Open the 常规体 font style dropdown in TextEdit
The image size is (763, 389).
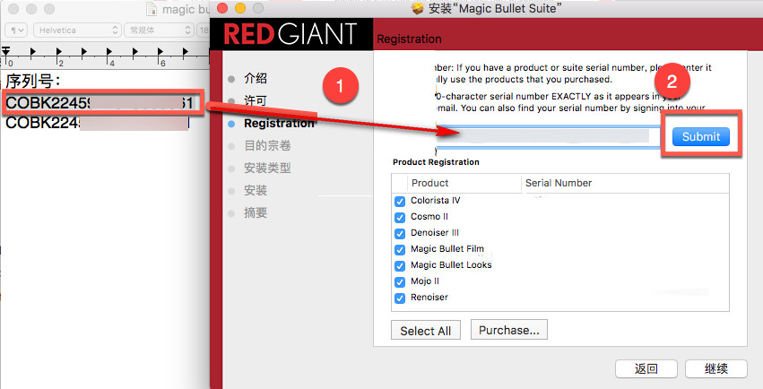coord(159,30)
